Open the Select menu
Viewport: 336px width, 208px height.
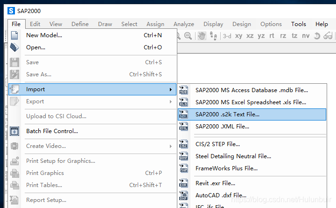click(129, 24)
